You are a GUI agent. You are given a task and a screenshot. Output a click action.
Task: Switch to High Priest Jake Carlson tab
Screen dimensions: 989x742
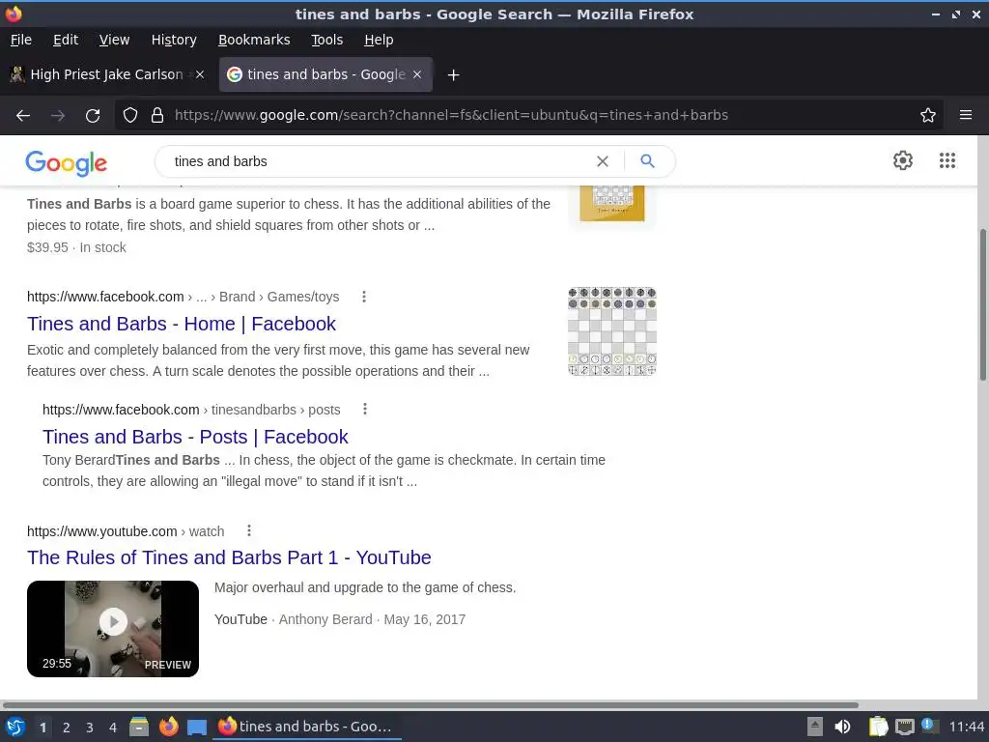106,74
